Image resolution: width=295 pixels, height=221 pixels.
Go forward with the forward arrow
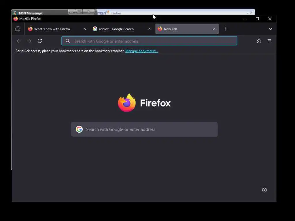pos(29,41)
